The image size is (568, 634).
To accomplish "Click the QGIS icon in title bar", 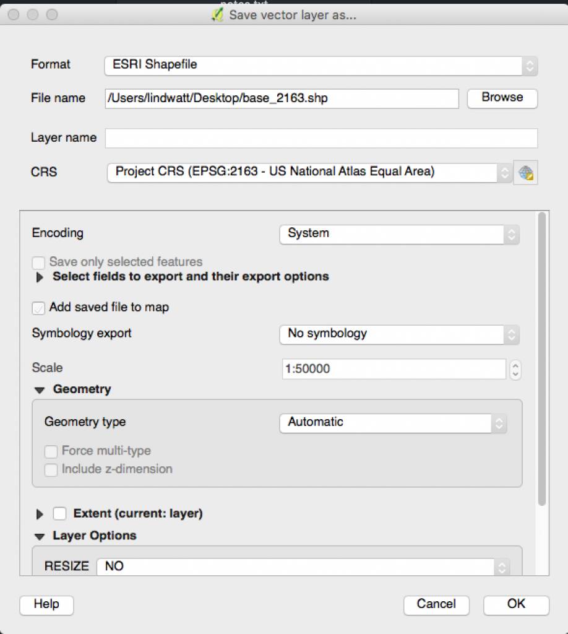I will click(217, 15).
